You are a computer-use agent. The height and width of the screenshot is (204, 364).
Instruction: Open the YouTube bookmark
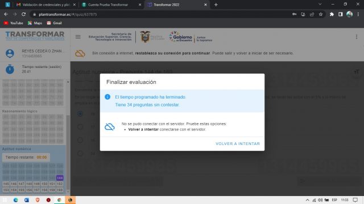click(x=13, y=23)
